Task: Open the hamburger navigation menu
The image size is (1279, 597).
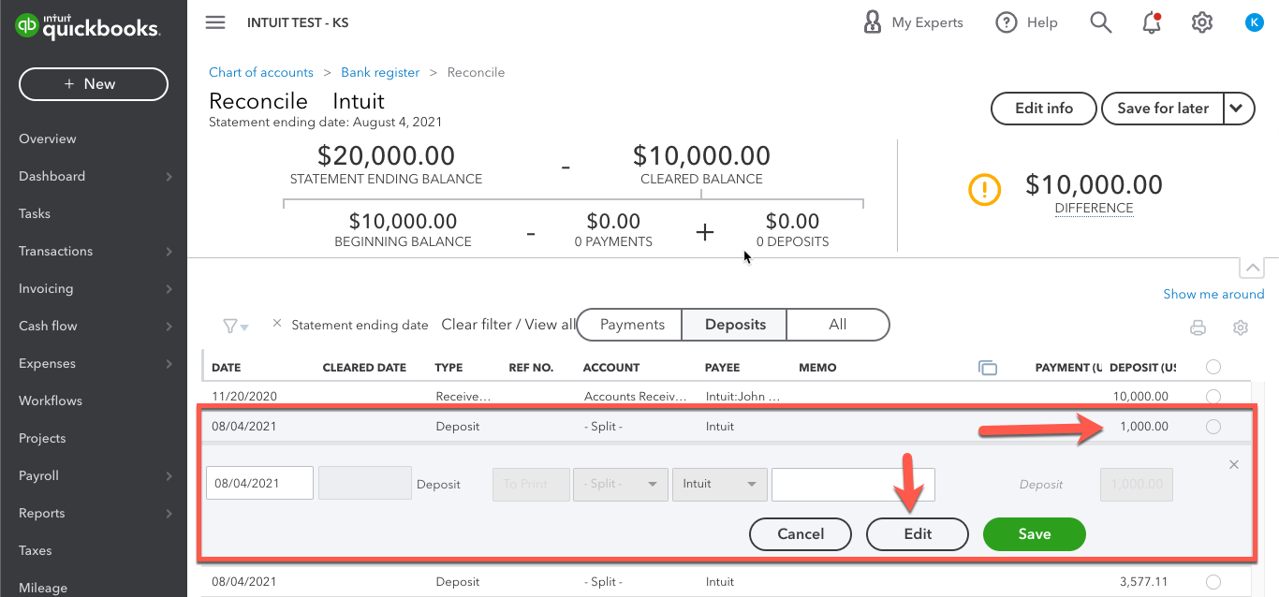Action: (x=214, y=22)
